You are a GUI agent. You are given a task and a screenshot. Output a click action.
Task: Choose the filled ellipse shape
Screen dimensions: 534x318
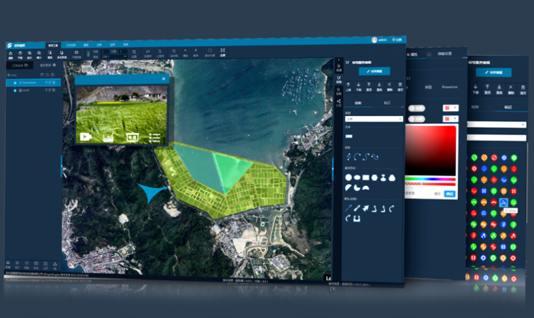(357, 178)
